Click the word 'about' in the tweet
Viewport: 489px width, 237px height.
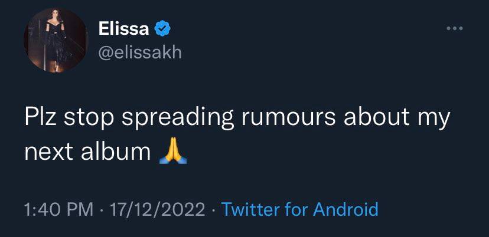pyautogui.click(x=373, y=119)
